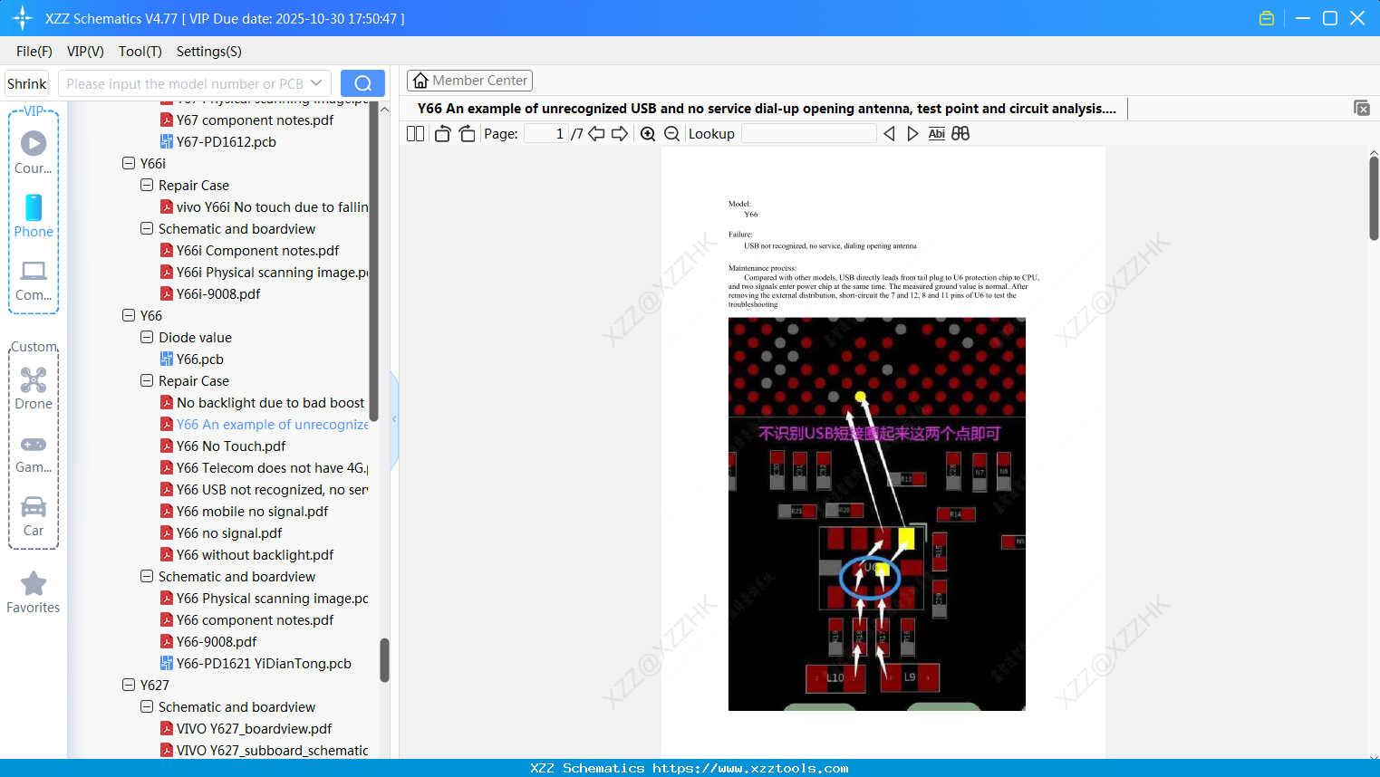The width and height of the screenshot is (1380, 777).
Task: Collapse the Y66i tree node
Action: coord(129,164)
